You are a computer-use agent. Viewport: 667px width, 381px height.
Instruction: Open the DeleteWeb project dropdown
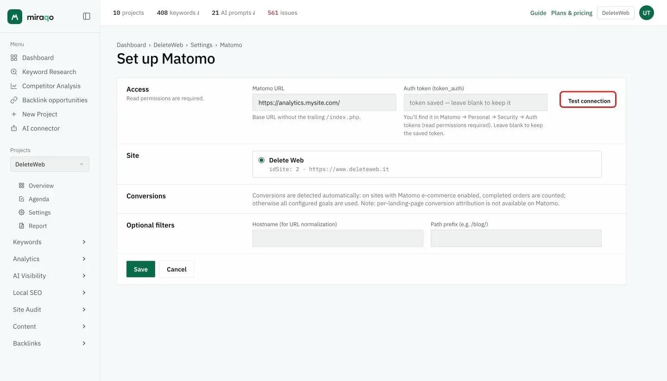(x=50, y=164)
